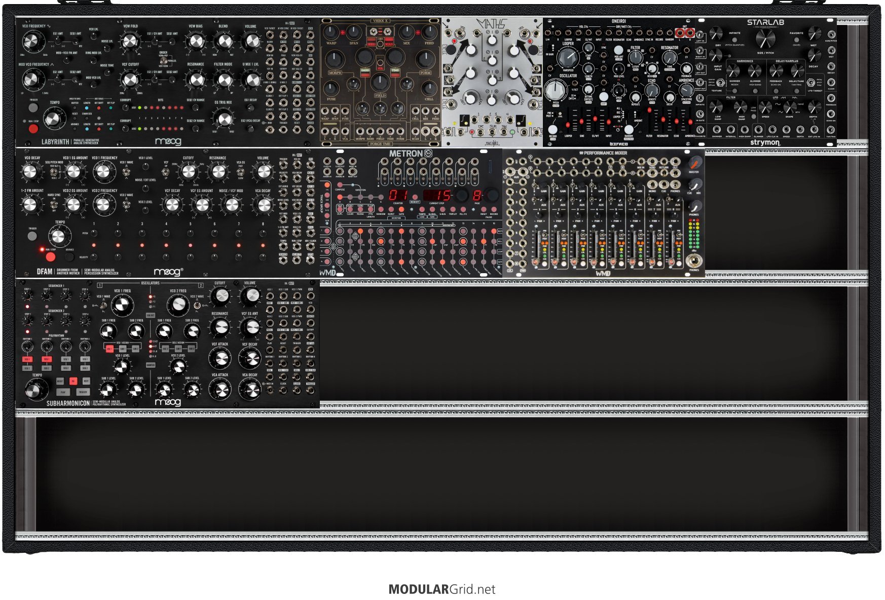
Task: Click the WMD logo under the Performance Mixer
Action: pyautogui.click(x=603, y=274)
